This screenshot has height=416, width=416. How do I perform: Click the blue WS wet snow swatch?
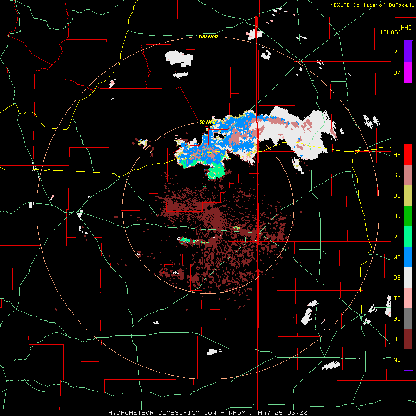tap(408, 257)
